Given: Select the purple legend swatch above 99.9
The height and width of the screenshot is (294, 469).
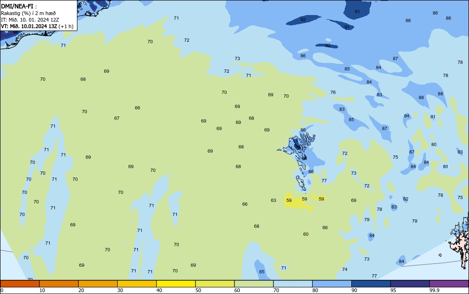Looking at the screenshot, I should pyautogui.click(x=449, y=284).
